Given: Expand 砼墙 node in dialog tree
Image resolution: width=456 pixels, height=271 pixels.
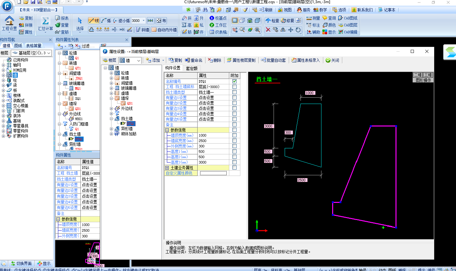Looking at the screenshot, I should (111, 73).
